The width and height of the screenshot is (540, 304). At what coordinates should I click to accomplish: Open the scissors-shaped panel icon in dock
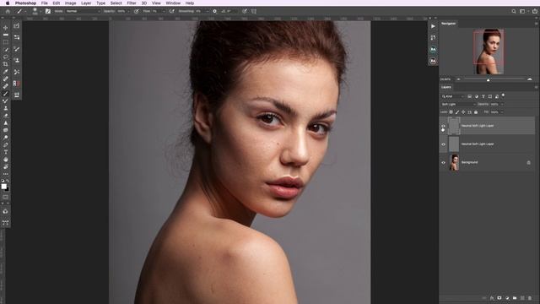point(16,72)
